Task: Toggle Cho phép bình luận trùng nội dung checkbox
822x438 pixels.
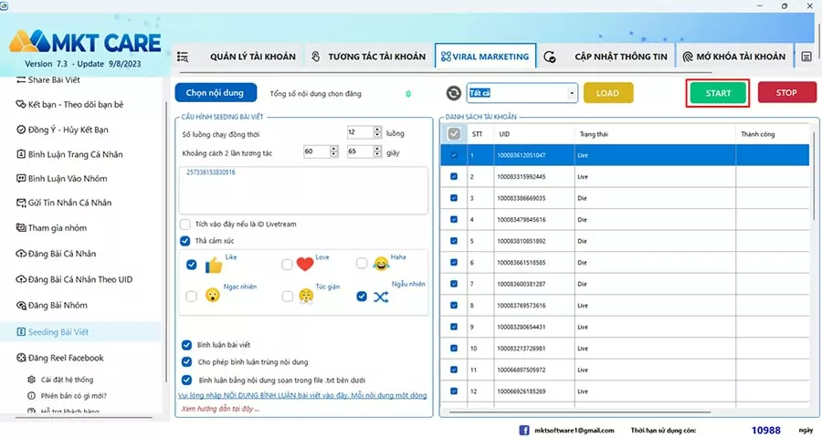Action: (186, 361)
